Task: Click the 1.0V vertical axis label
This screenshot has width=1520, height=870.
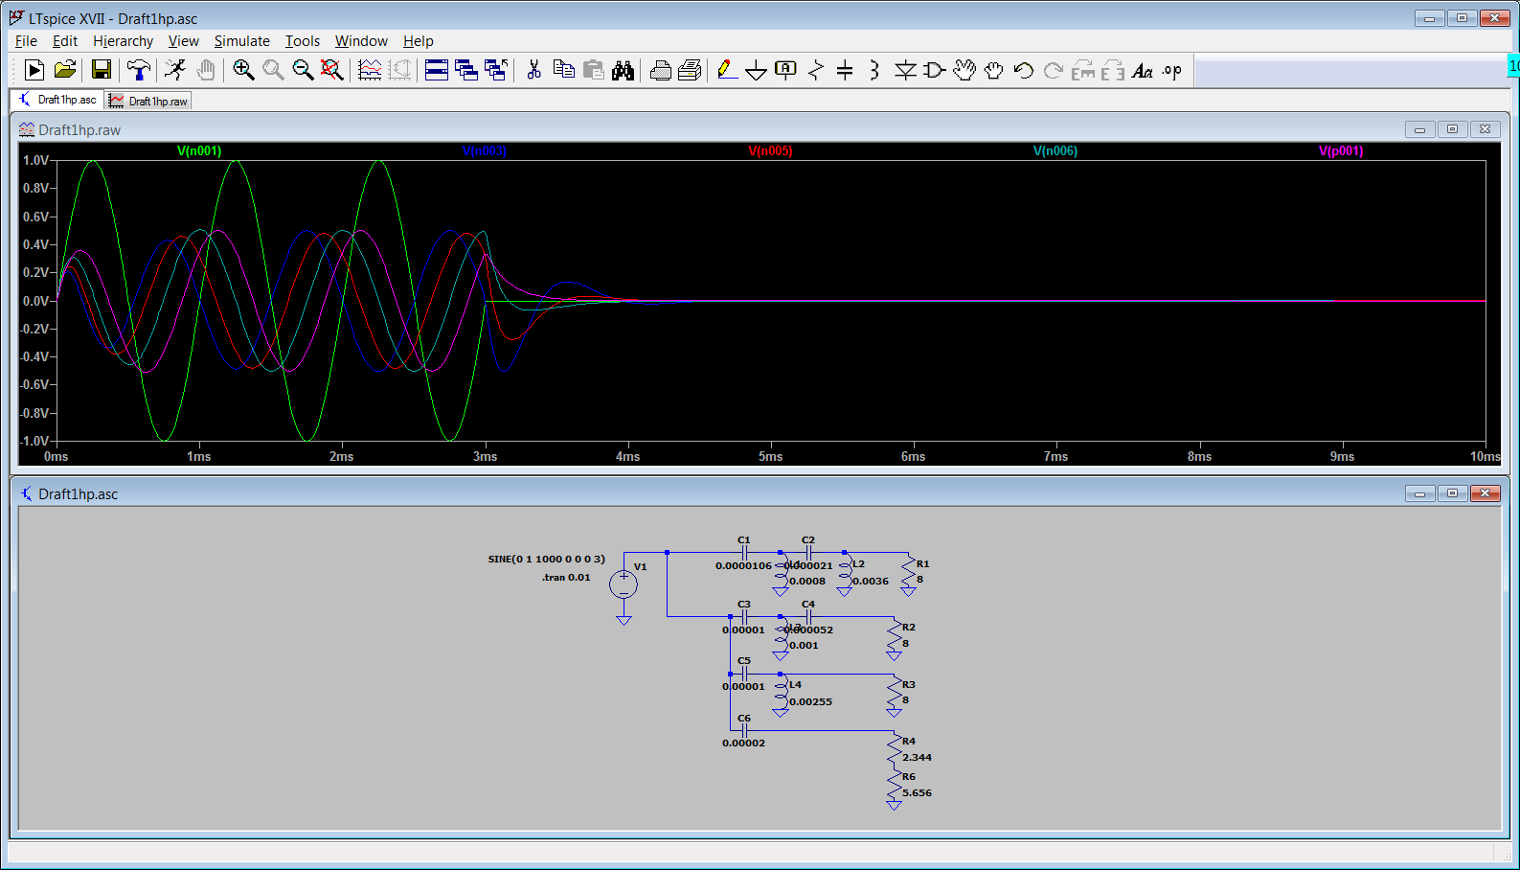Action: [x=35, y=160]
